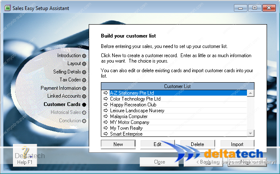Image resolution: width=280 pixels, height=174 pixels.
Task: Minimize the Sales Easy Setup Assistant window
Action: (240, 8)
